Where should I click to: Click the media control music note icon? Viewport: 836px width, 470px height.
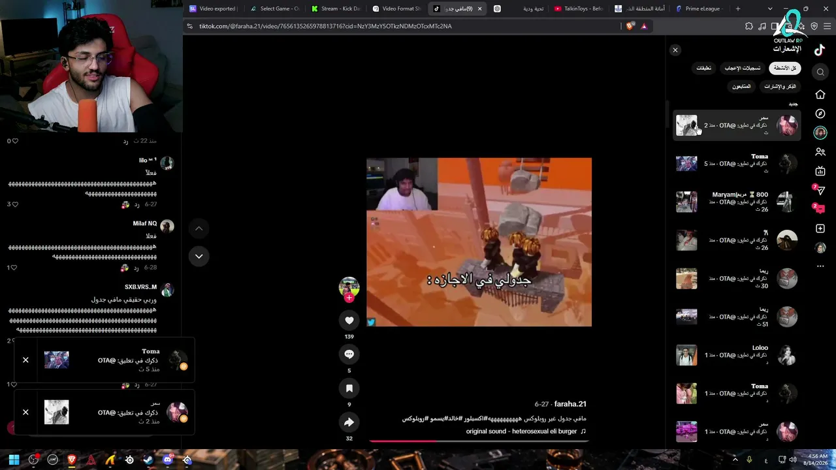[762, 26]
